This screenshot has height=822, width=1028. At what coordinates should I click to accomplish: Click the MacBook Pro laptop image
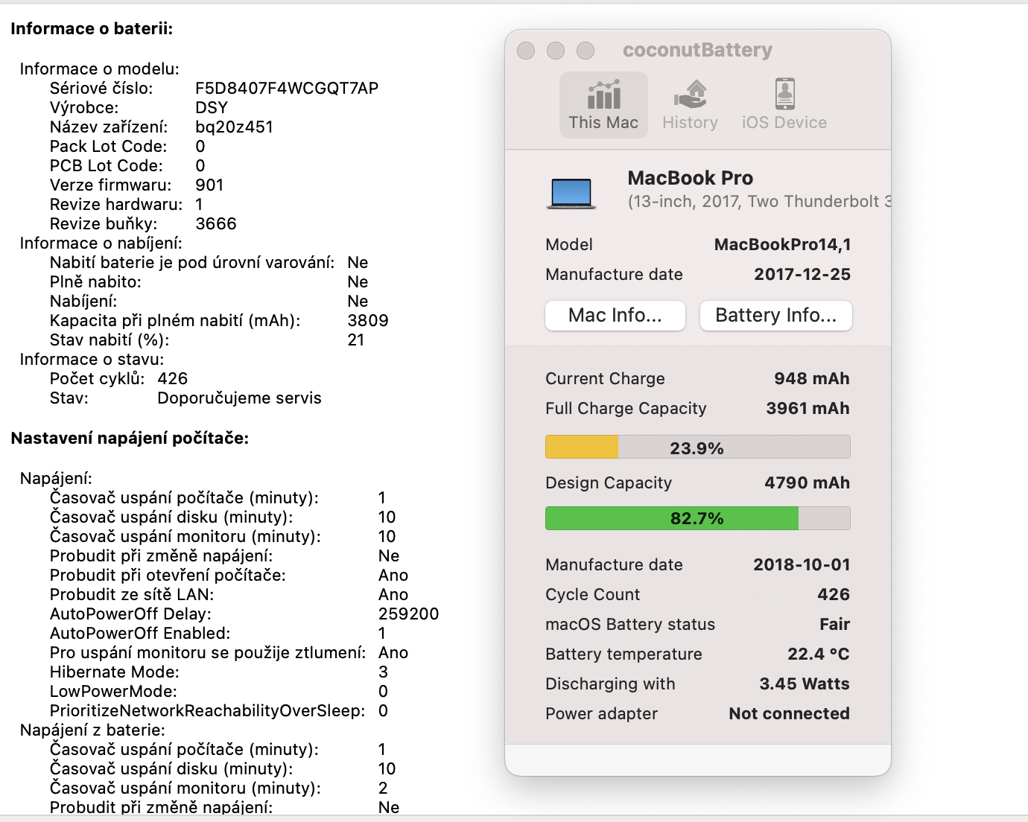[x=572, y=194]
